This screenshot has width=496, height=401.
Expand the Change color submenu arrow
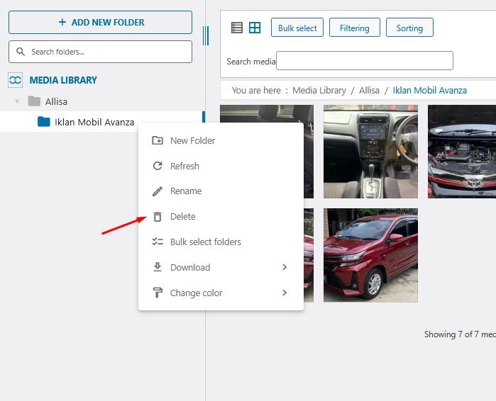pyautogui.click(x=285, y=293)
